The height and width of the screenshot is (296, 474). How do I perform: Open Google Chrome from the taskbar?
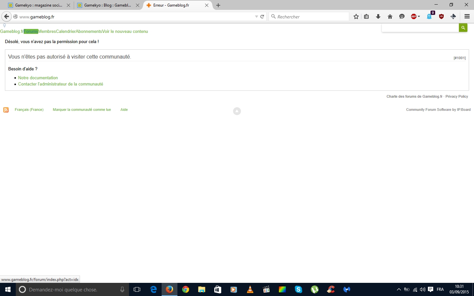pyautogui.click(x=186, y=289)
